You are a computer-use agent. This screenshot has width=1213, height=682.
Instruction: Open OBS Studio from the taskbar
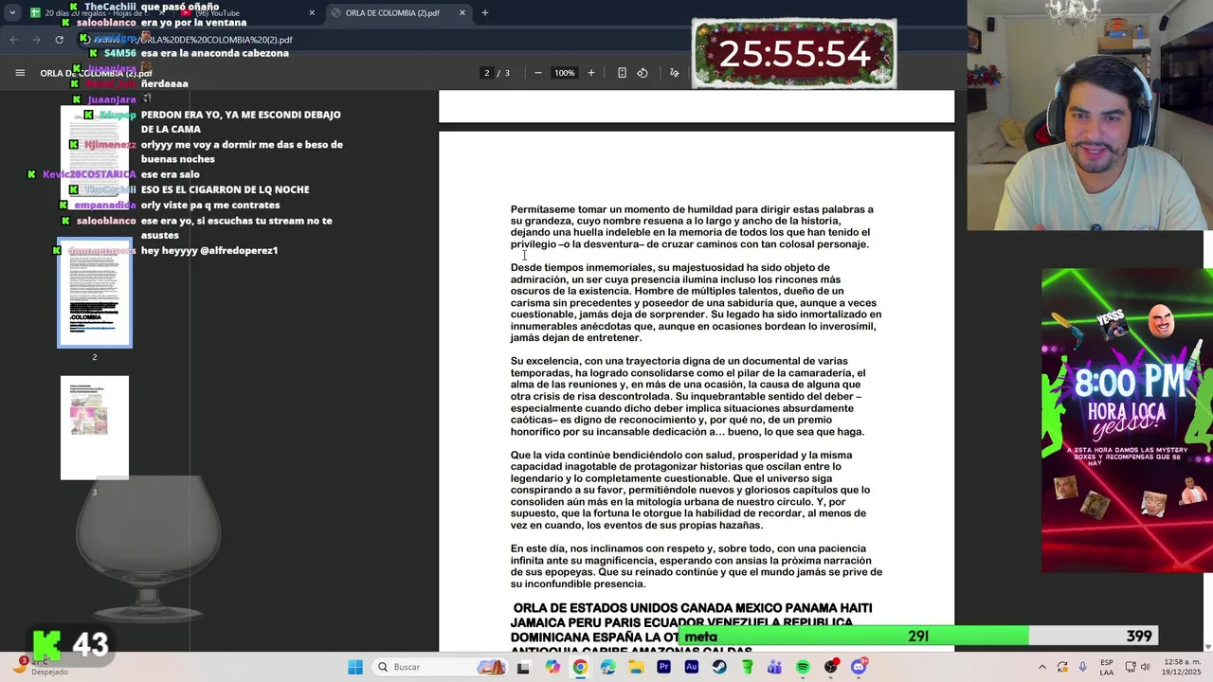pyautogui.click(x=831, y=667)
